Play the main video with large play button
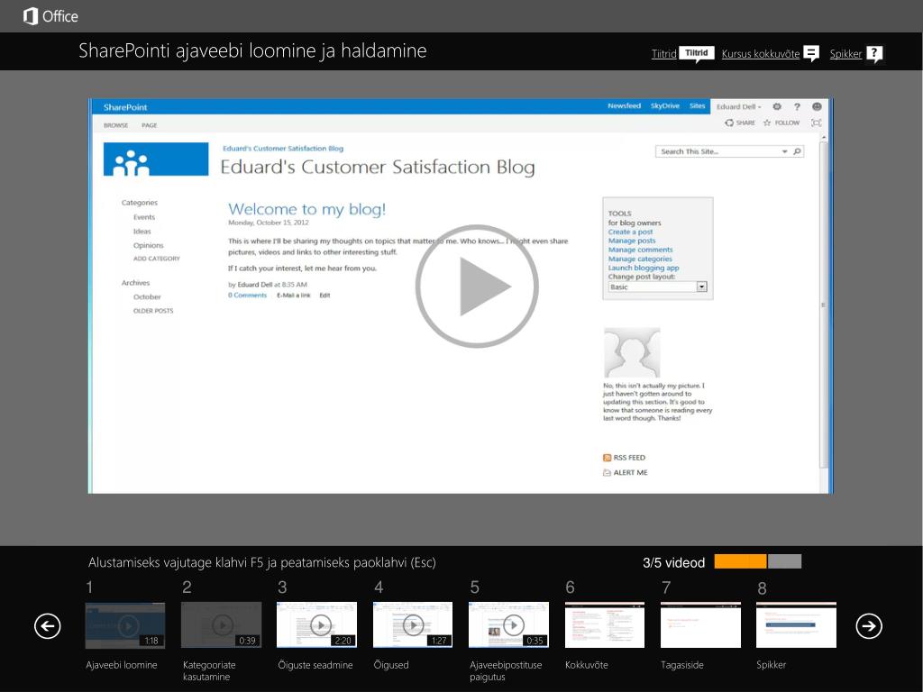The width and height of the screenshot is (923, 692). point(477,286)
